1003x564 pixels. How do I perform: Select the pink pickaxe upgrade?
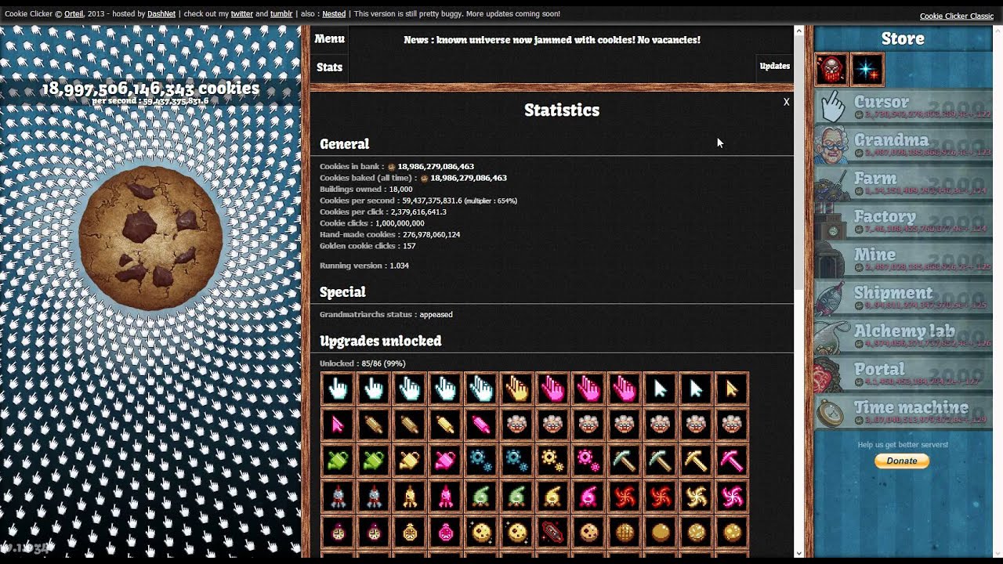tap(731, 461)
